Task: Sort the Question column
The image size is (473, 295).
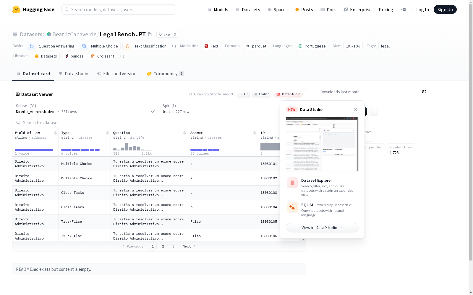Action: [x=184, y=133]
